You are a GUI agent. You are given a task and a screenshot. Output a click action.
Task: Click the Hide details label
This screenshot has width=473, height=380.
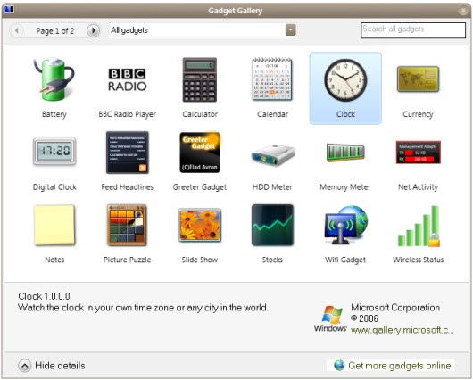pyautogui.click(x=60, y=366)
